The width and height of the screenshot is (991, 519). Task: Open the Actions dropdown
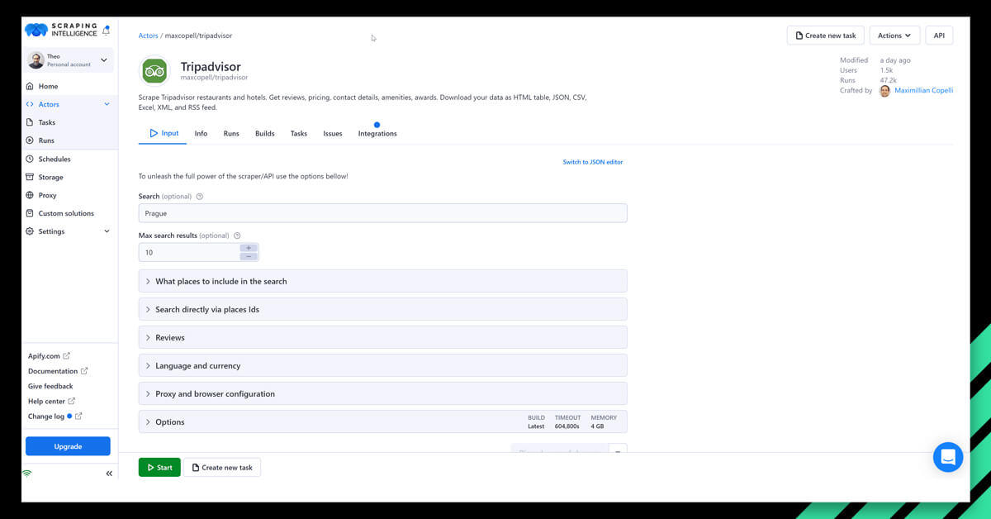tap(894, 36)
